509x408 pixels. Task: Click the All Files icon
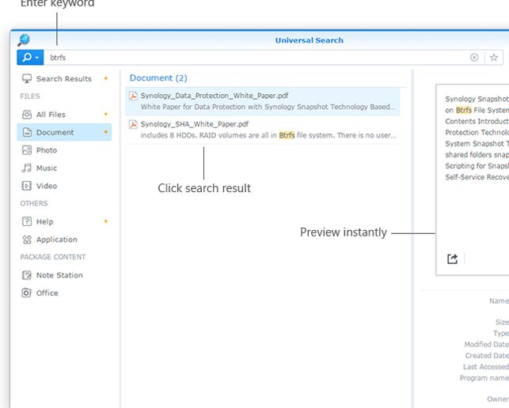[x=27, y=115]
